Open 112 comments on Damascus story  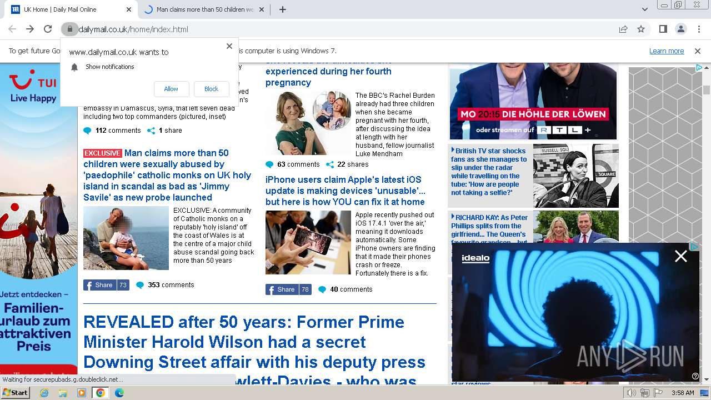click(112, 131)
